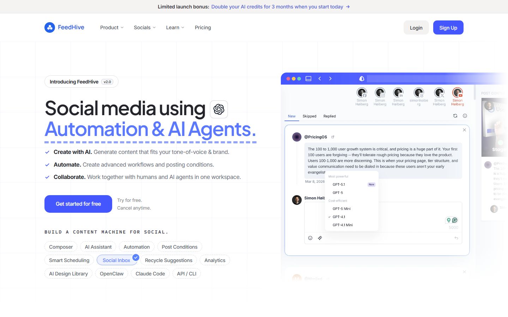Image resolution: width=508 pixels, height=317 pixels.
Task: Select the Claude Code feature chip
Action: point(150,274)
